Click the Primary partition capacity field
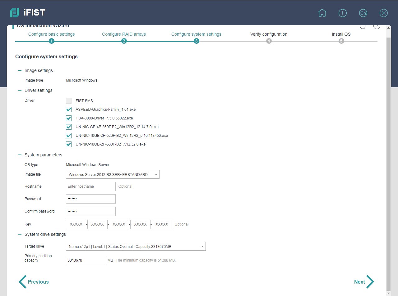 pos(86,260)
